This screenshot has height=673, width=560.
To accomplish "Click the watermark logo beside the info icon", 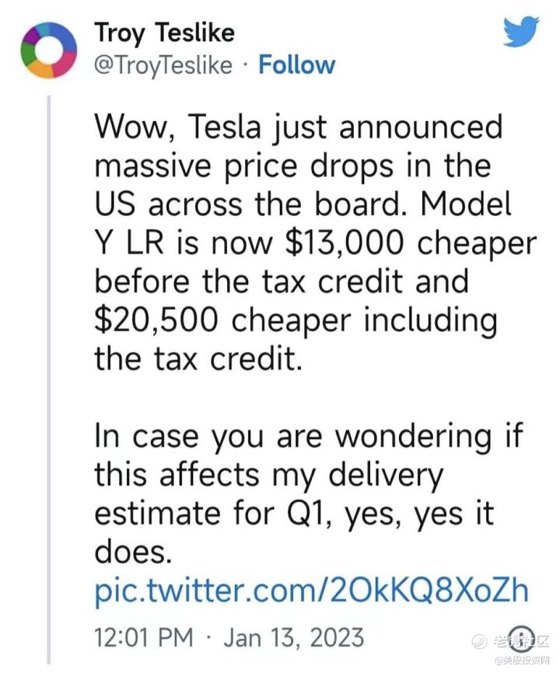I will 479,642.
